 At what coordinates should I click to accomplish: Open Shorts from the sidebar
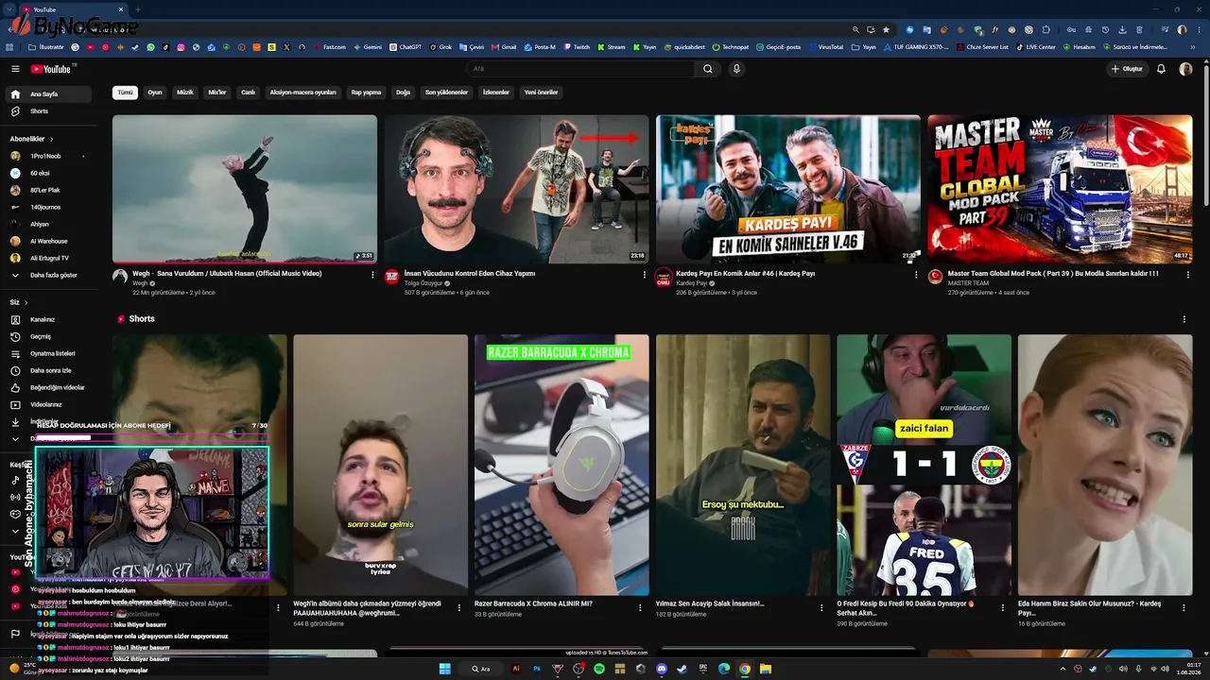47,111
